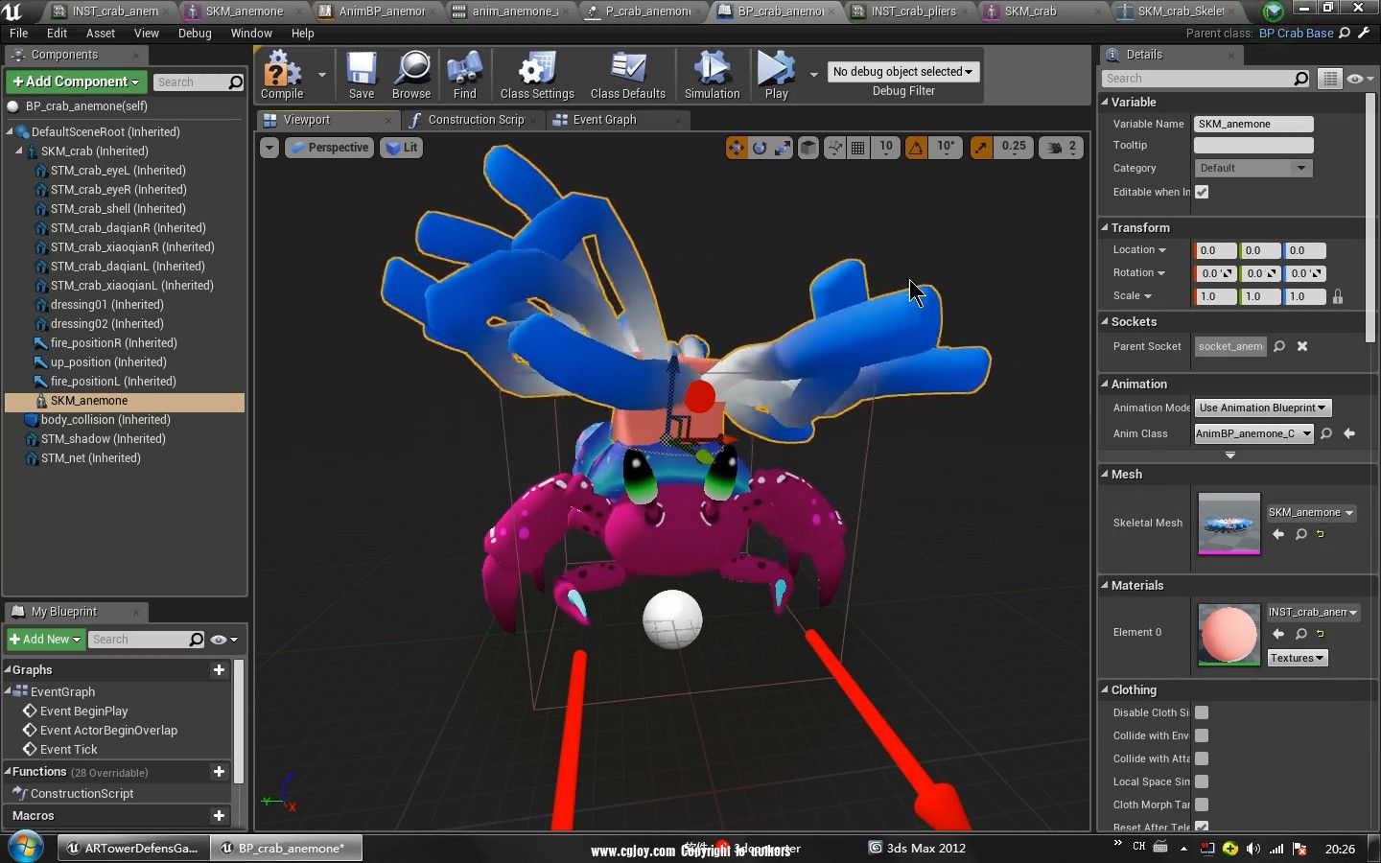The height and width of the screenshot is (863, 1381).
Task: Open grid snap value 10 dropdown
Action: click(886, 148)
